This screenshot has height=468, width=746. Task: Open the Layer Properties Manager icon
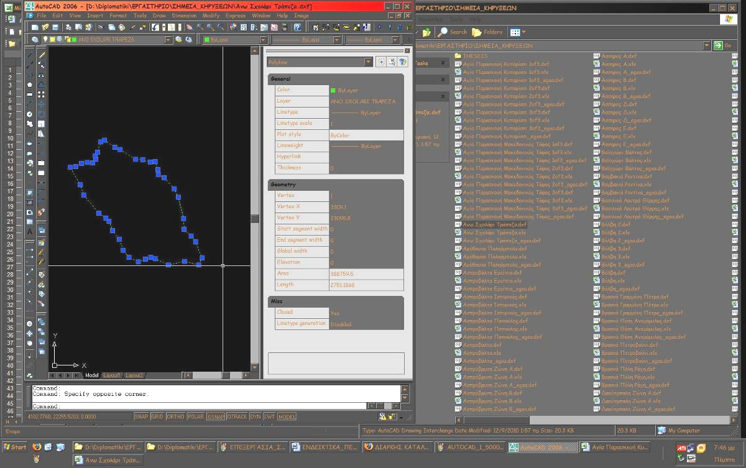(x=35, y=40)
